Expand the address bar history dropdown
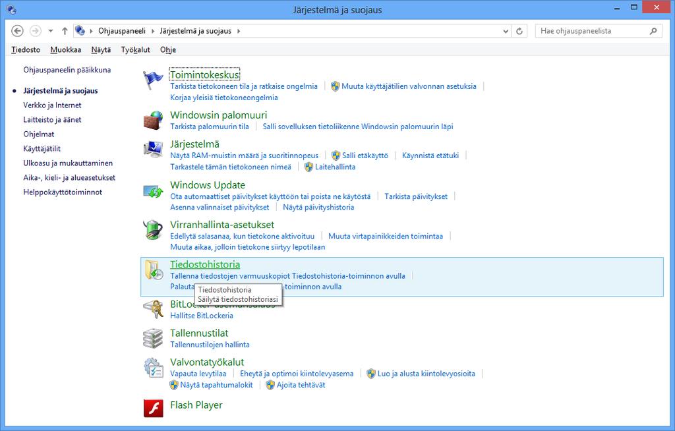This screenshot has width=675, height=431. click(506, 31)
